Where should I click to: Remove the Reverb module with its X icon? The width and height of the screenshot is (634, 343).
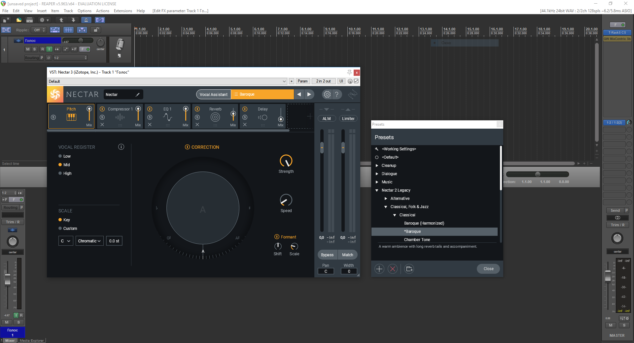point(197,125)
